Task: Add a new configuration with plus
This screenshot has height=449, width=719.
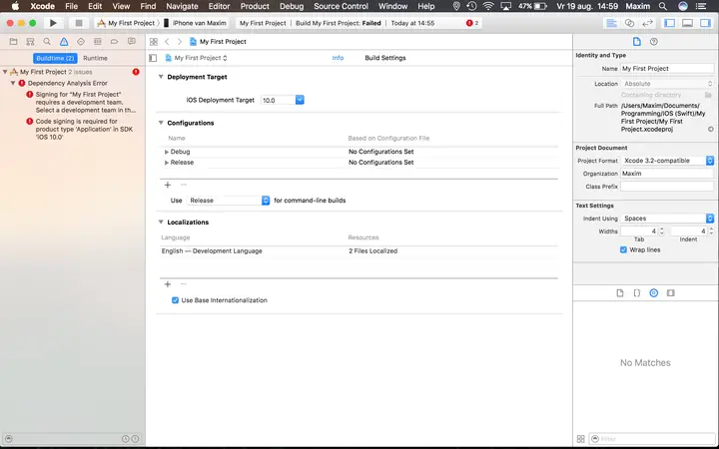Action: pos(168,186)
